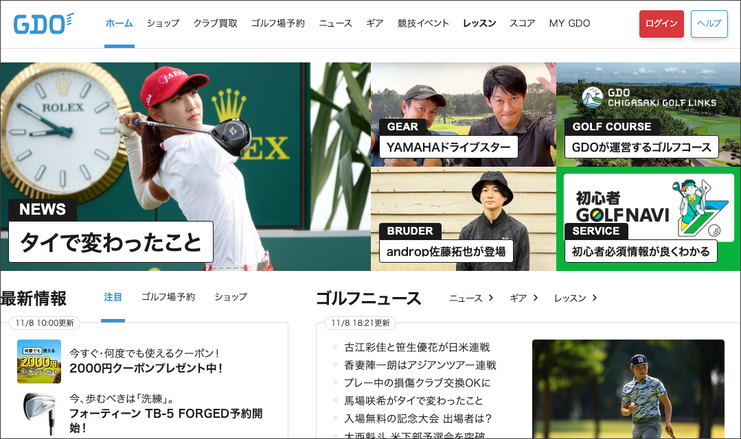Open the beginner GOLF NAVI banner
Screen dimensions: 741x439
[x=648, y=207]
